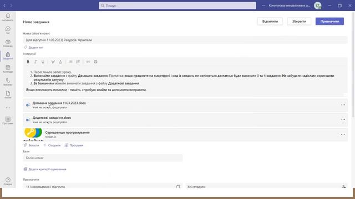Open the profile avatar menu
This screenshot has height=199, width=355.
[x=318, y=6]
